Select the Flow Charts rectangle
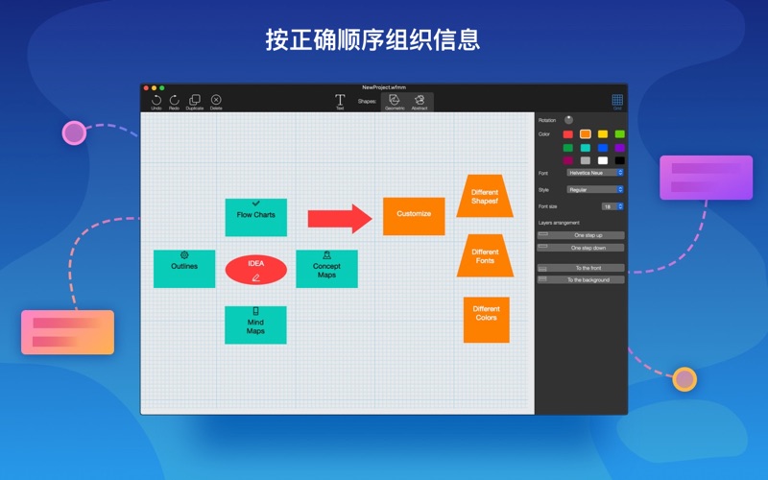 point(255,218)
